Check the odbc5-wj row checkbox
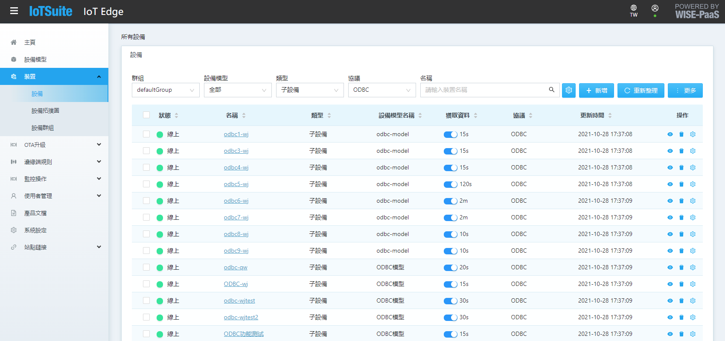Viewport: 725px width, 341px height. tap(146, 184)
